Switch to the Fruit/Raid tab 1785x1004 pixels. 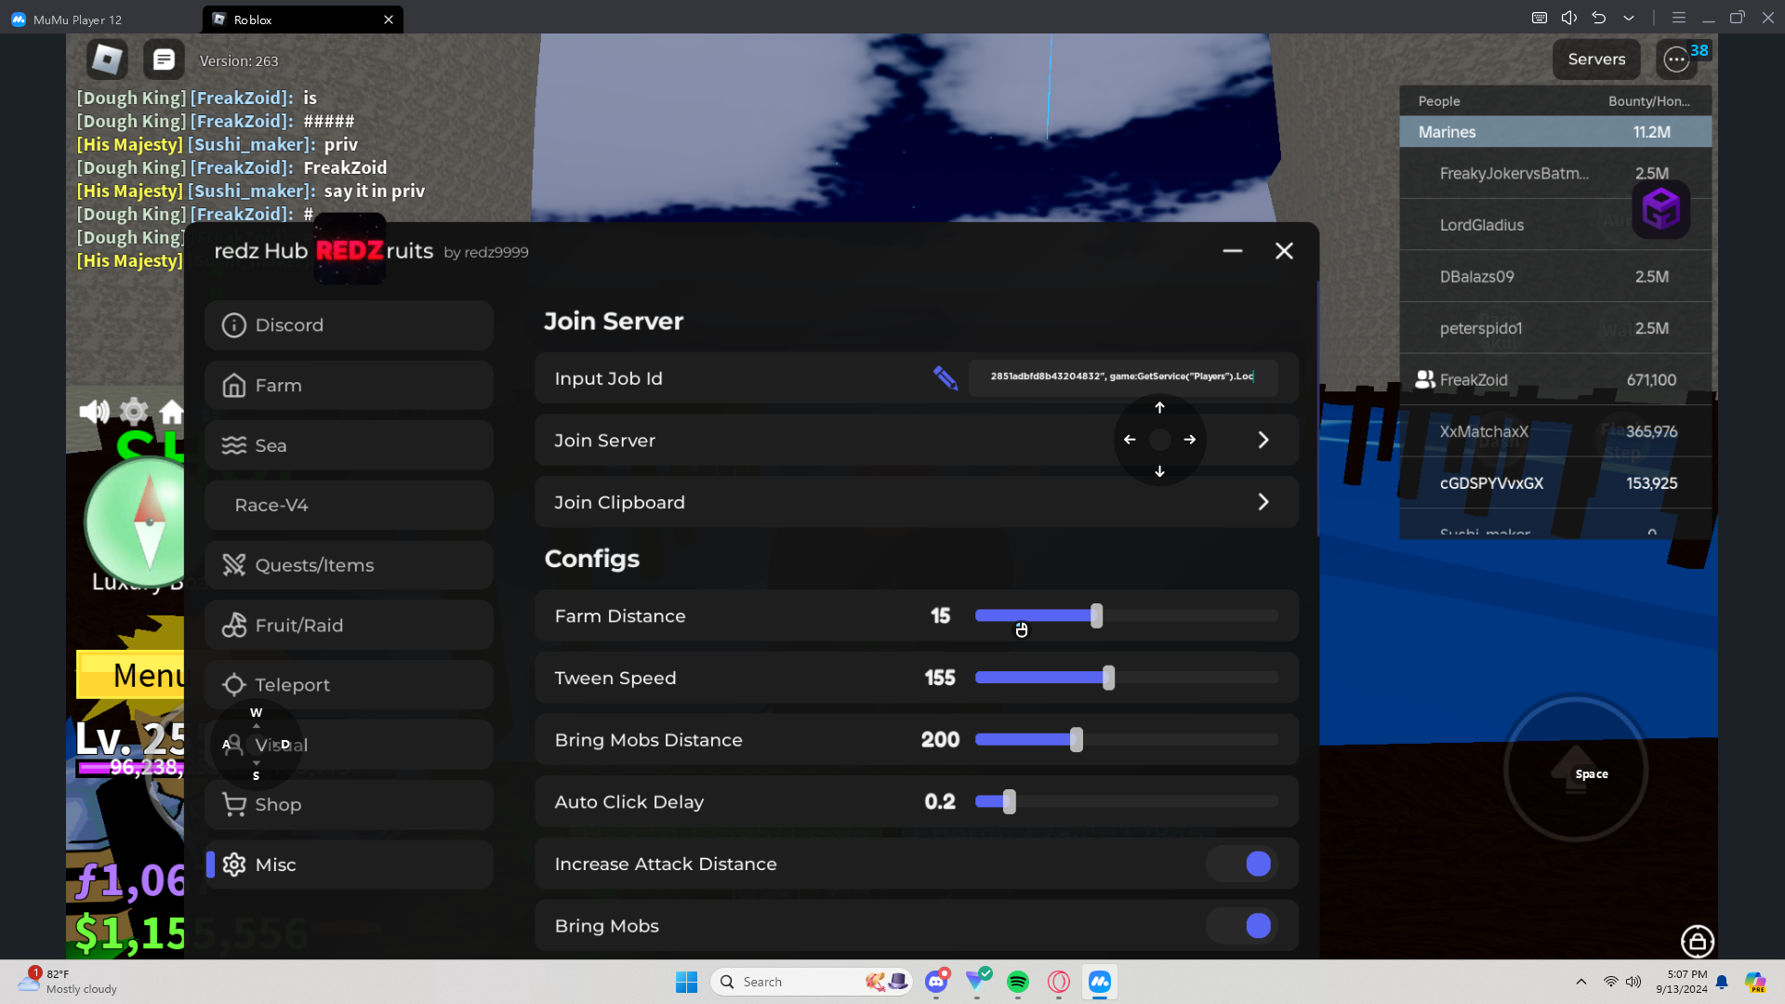349,625
